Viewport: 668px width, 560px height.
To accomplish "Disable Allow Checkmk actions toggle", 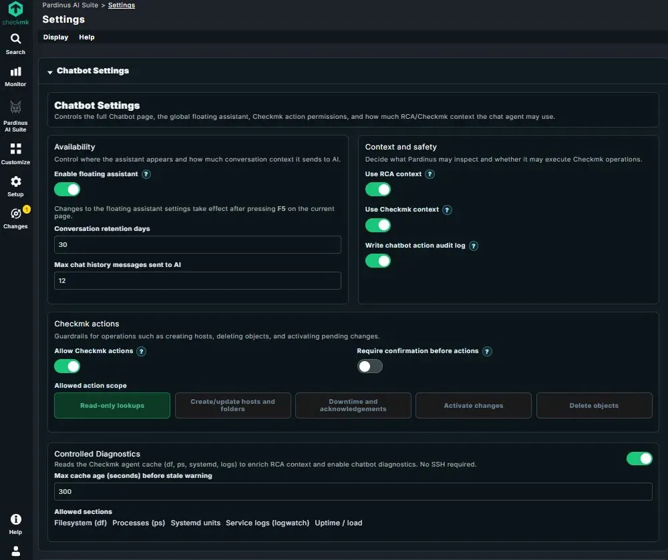I will tap(67, 366).
